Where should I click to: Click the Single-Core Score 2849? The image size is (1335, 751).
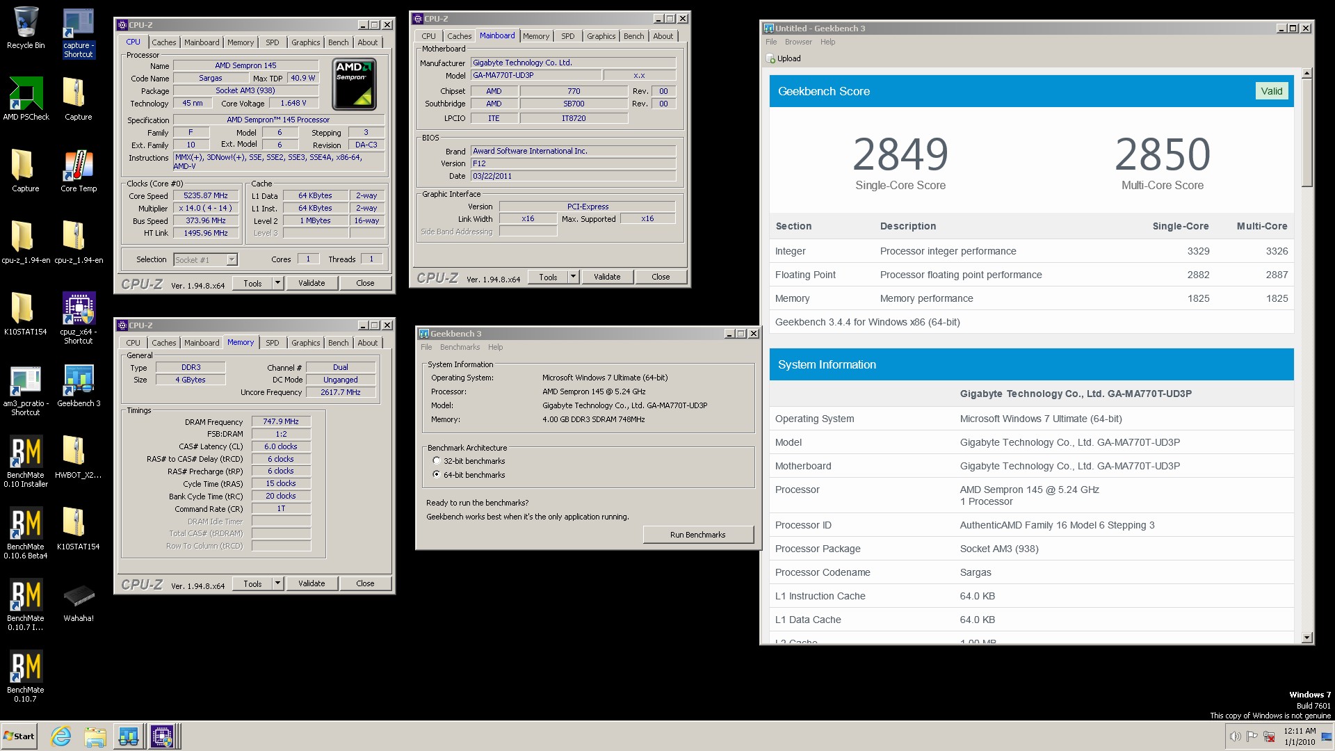(900, 154)
